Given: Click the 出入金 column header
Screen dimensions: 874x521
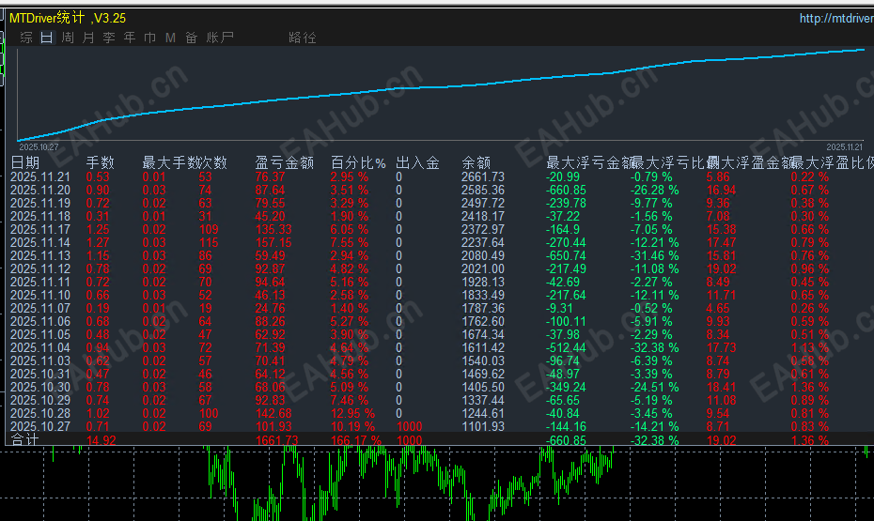Looking at the screenshot, I should click(417, 162).
